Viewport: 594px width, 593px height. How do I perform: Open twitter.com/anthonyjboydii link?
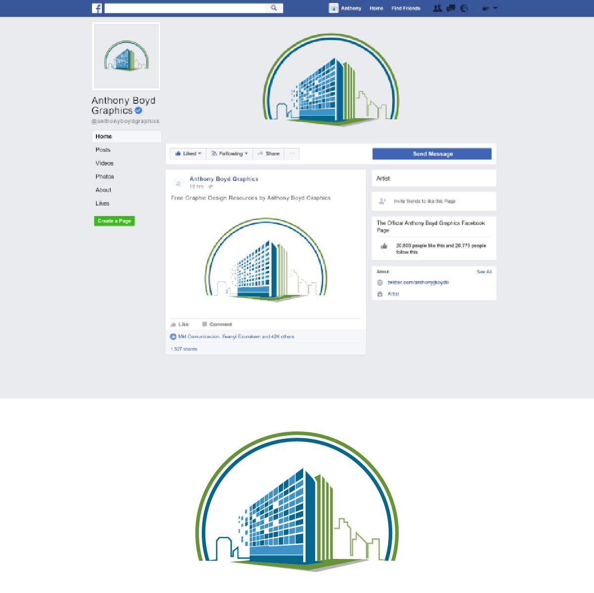click(x=418, y=283)
